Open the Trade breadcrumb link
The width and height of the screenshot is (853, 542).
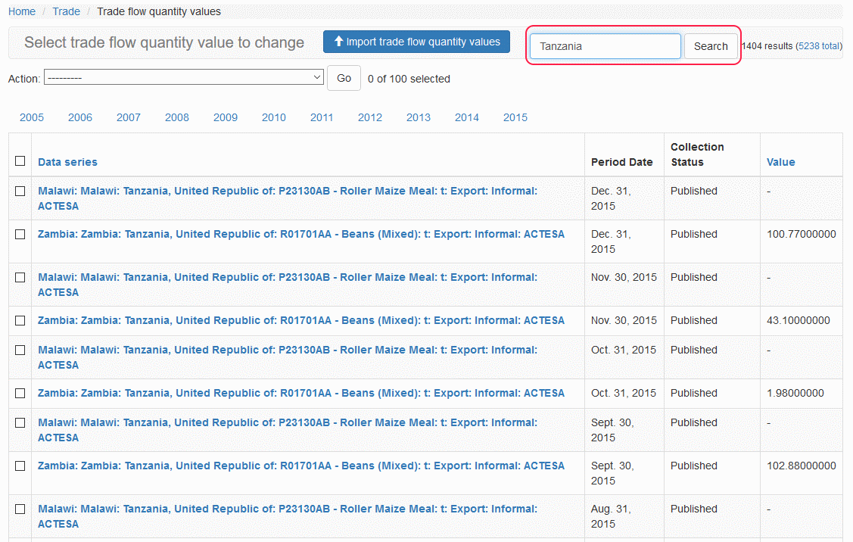point(67,11)
